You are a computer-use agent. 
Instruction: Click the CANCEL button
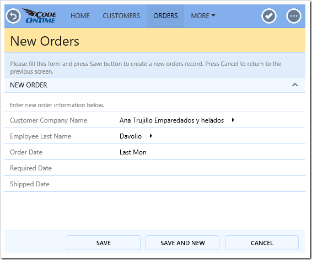pyautogui.click(x=262, y=243)
